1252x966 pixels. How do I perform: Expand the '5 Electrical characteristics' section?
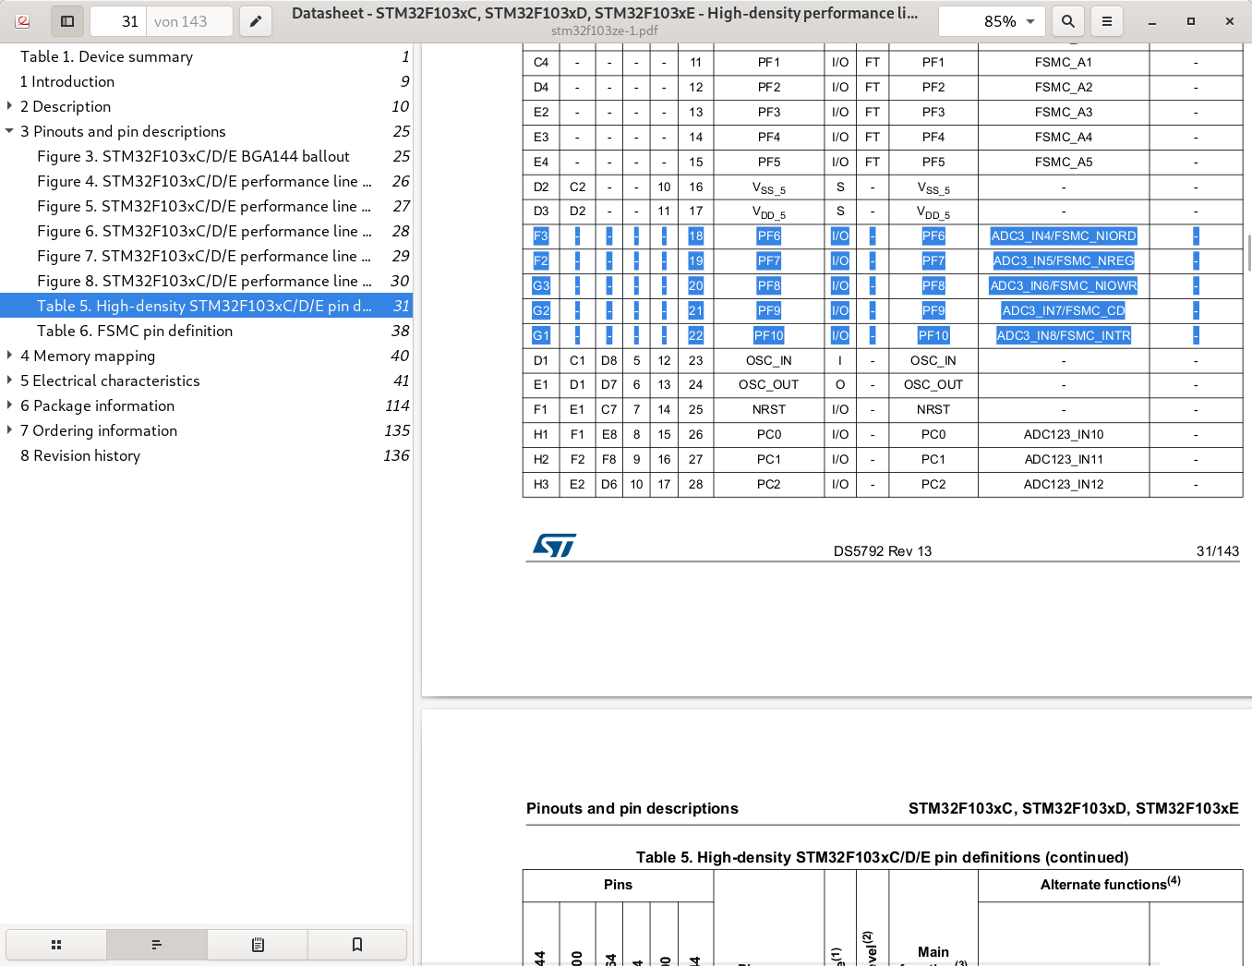point(9,380)
